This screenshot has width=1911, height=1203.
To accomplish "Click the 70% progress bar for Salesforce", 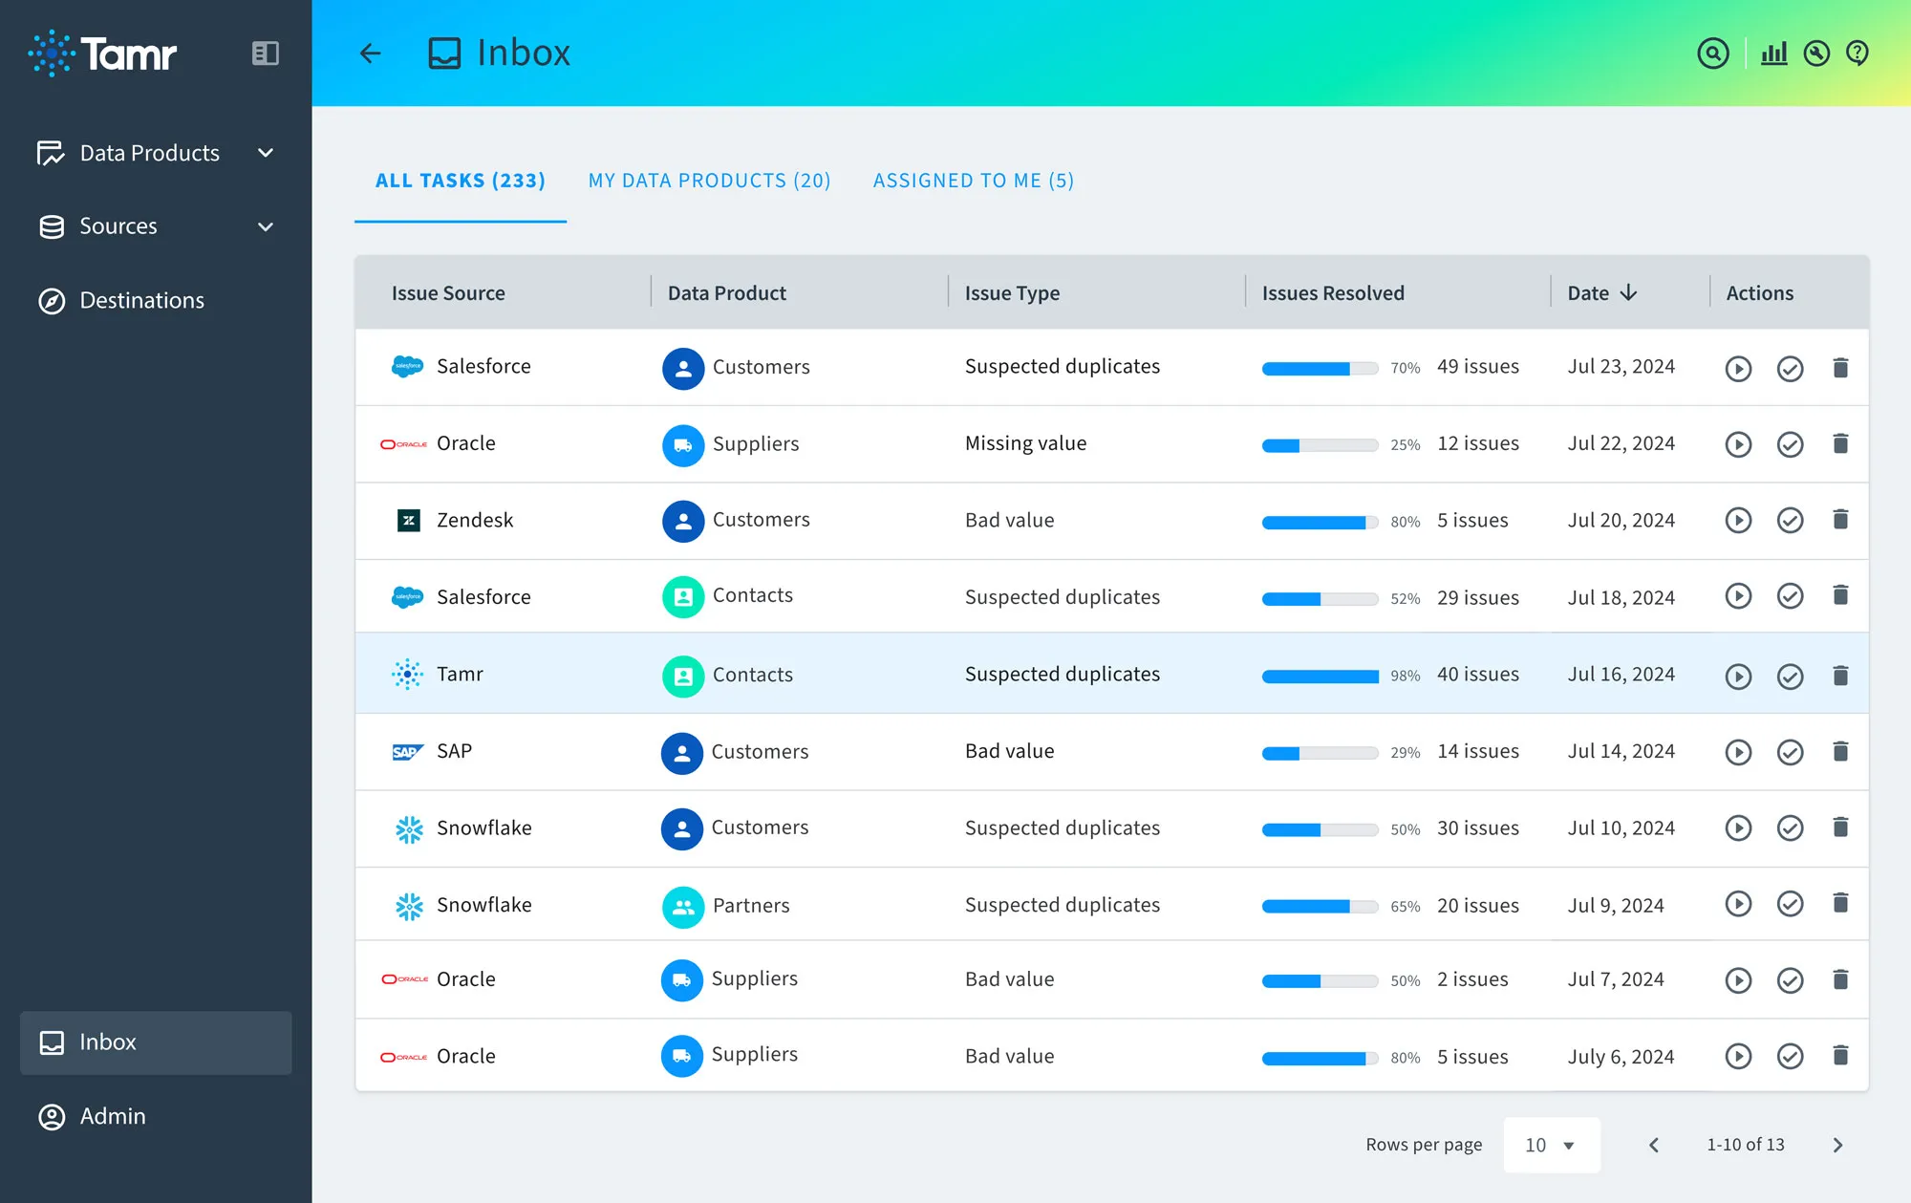I will pyautogui.click(x=1320, y=369).
